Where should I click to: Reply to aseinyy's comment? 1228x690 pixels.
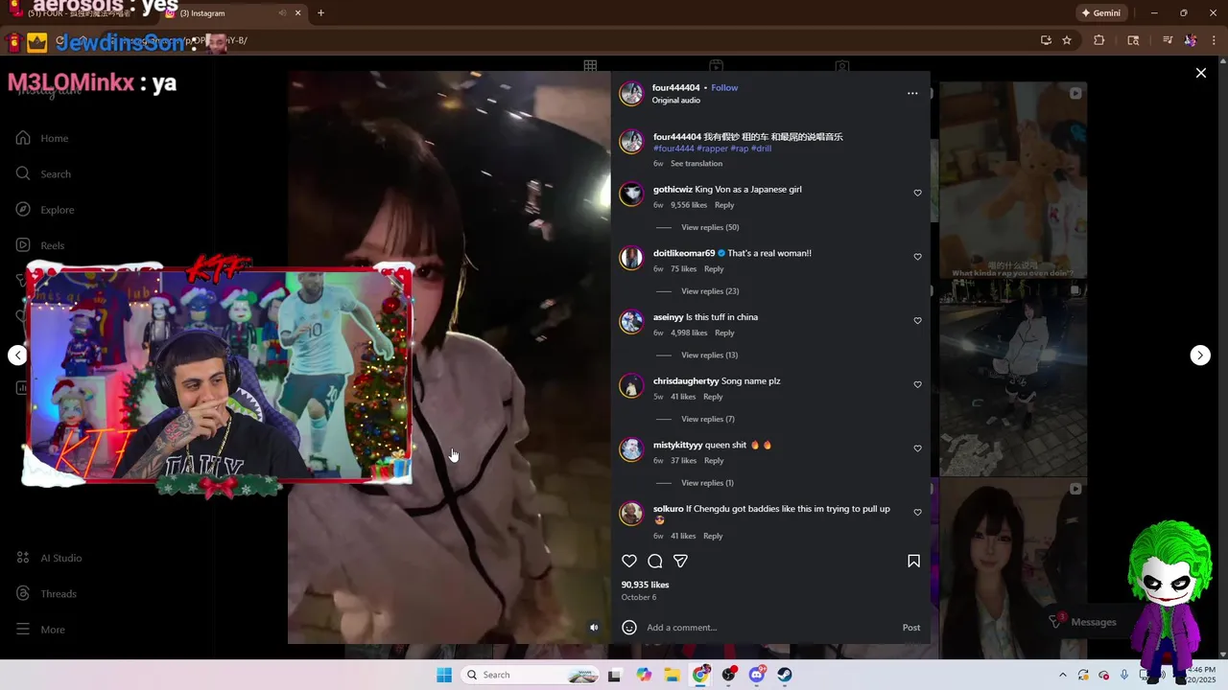pos(724,333)
